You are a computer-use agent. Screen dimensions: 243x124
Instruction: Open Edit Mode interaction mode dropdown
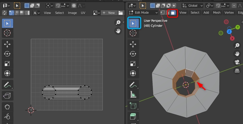click(143, 13)
